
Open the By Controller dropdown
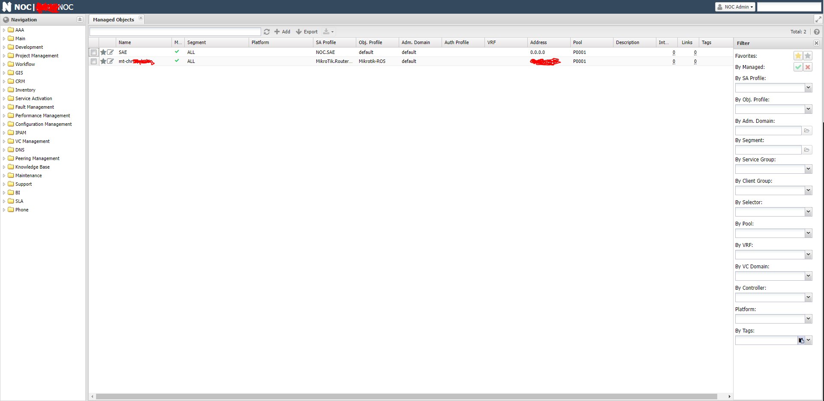pos(808,297)
